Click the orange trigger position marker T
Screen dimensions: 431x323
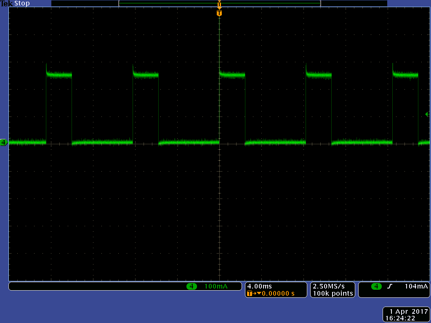[x=219, y=13]
